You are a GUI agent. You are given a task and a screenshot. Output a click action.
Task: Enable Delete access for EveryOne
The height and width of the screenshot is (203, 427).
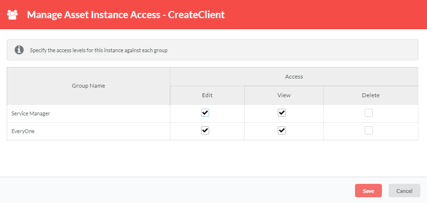tap(368, 131)
